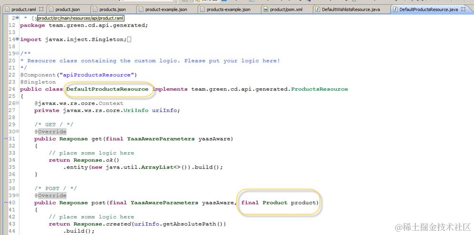Image resolution: width=474 pixels, height=235 pixels.
Task: Click line number 24 in the gutter
Action: [x=12, y=89]
